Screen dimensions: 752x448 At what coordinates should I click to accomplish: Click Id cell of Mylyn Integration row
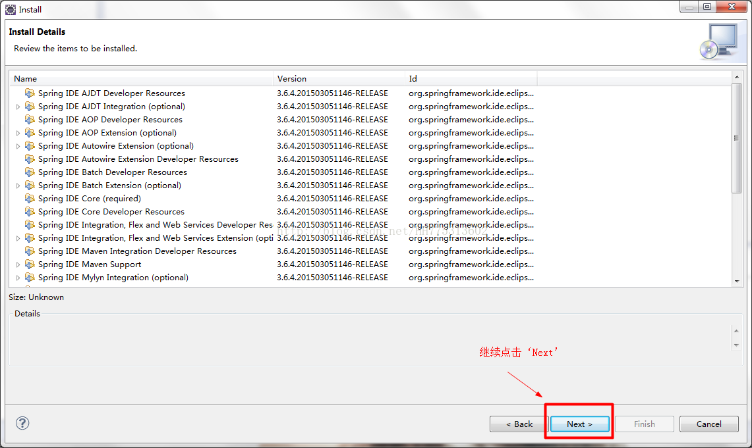click(471, 277)
